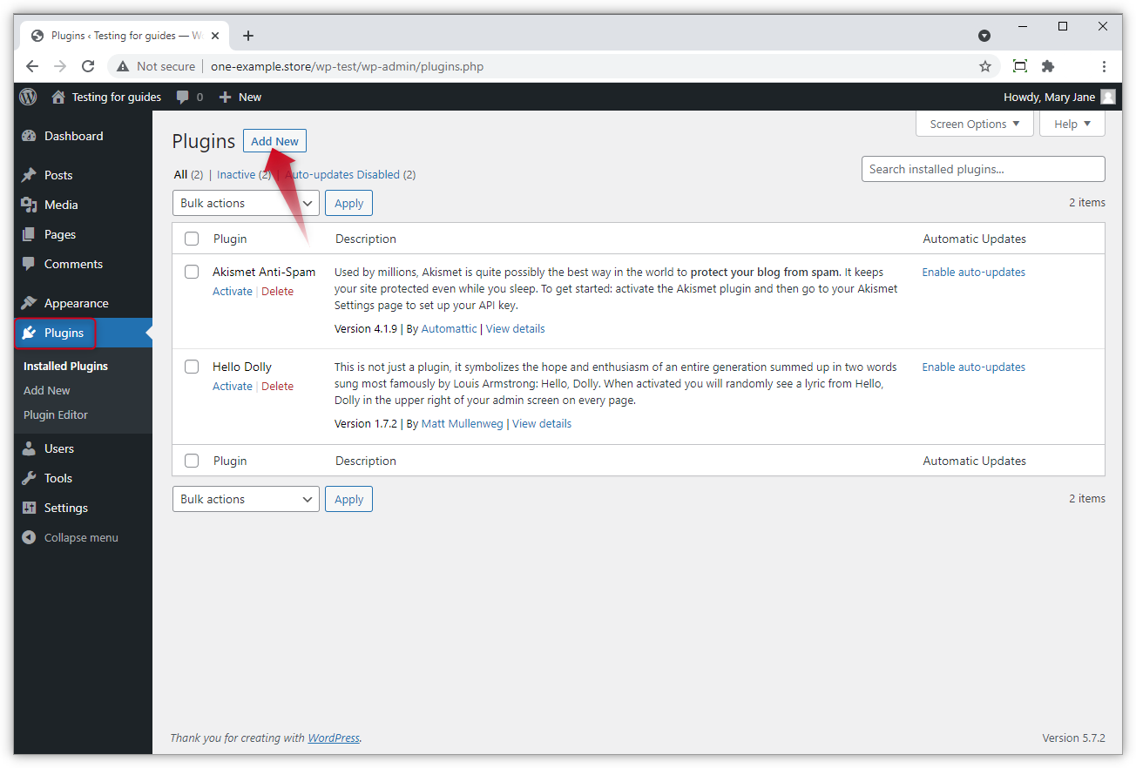Screen dimensions: 1136x768
Task: Open Comments via the speech bubble icon
Action: (29, 264)
